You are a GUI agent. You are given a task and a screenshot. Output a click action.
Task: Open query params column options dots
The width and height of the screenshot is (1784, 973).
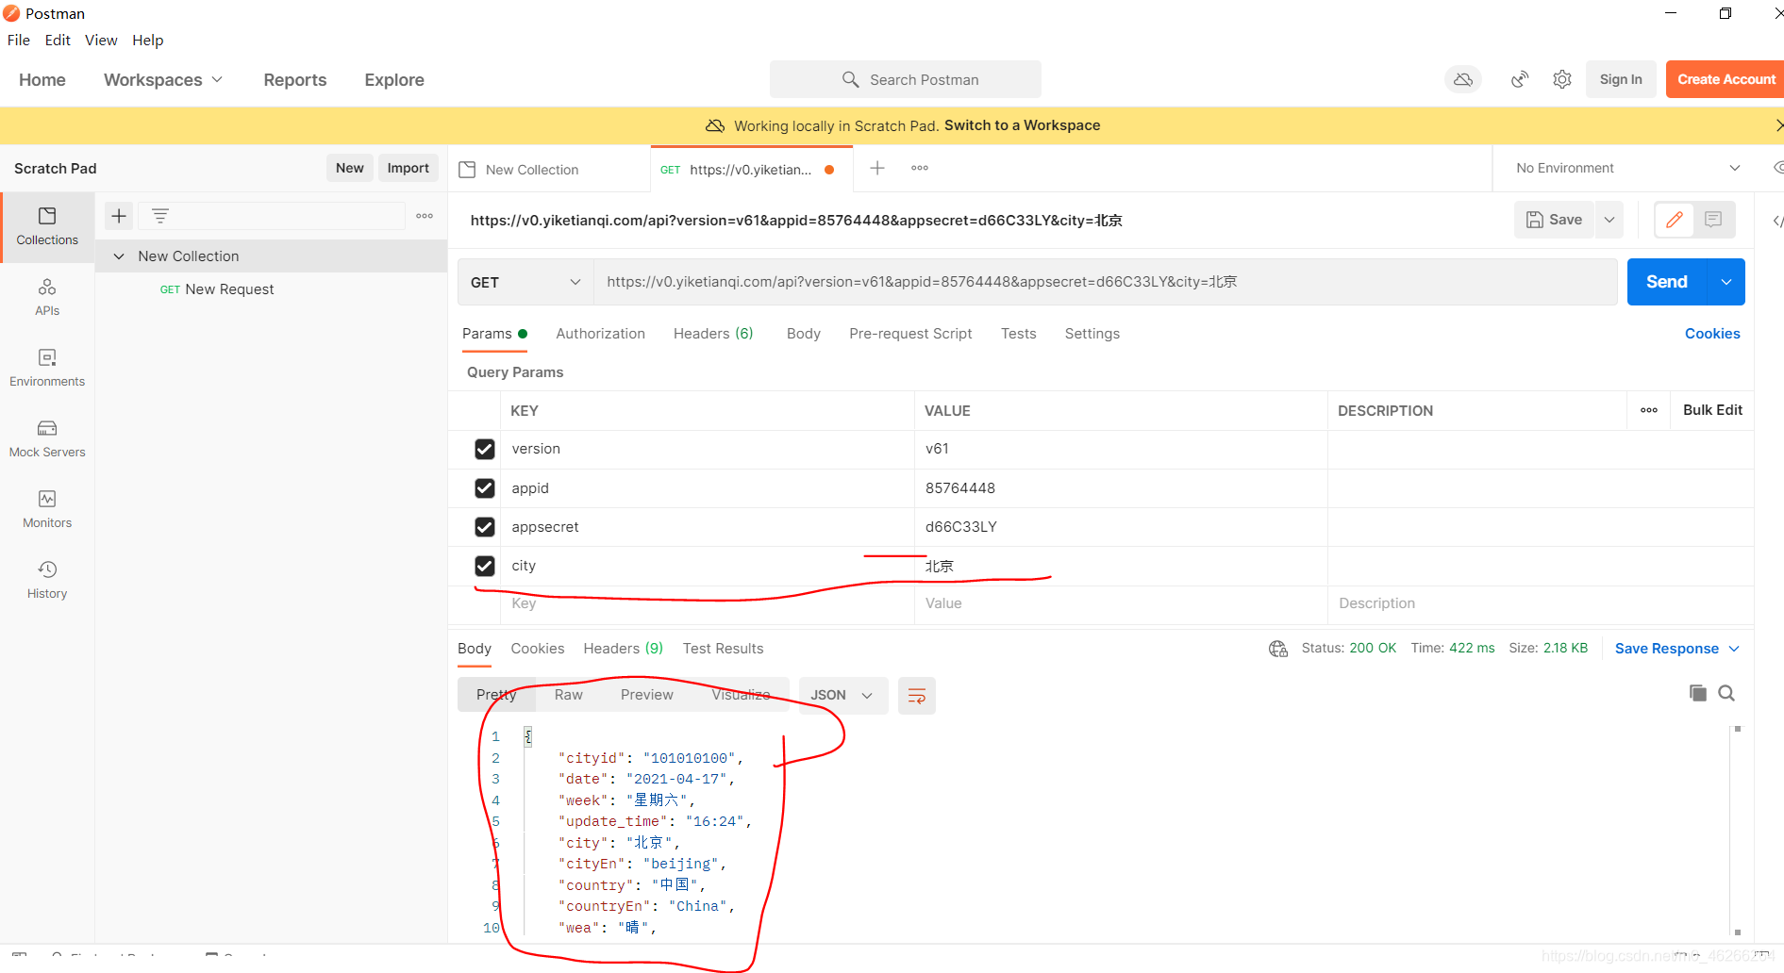click(x=1649, y=410)
